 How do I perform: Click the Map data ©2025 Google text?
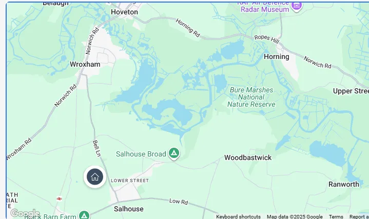point(295,216)
